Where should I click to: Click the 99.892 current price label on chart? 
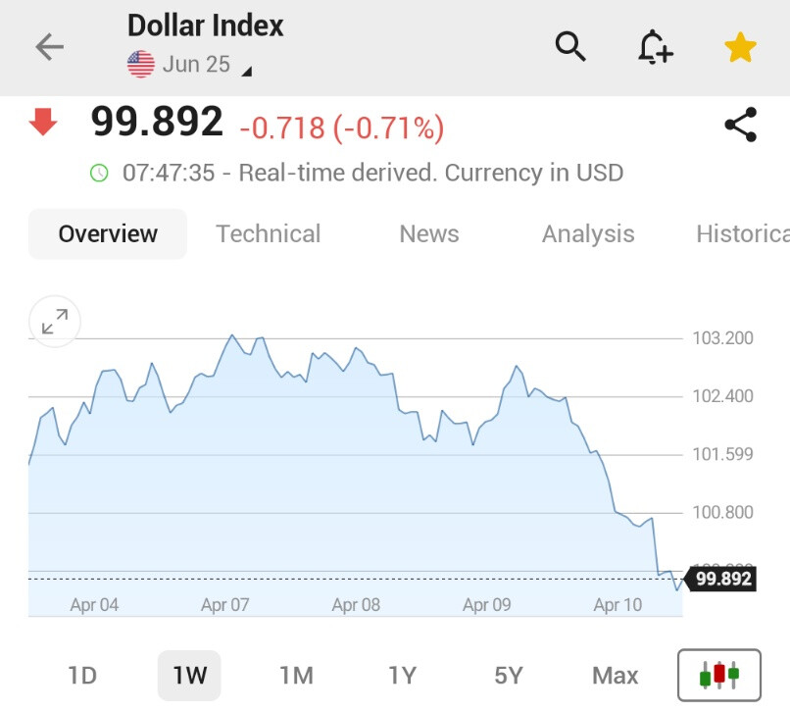pyautogui.click(x=723, y=579)
